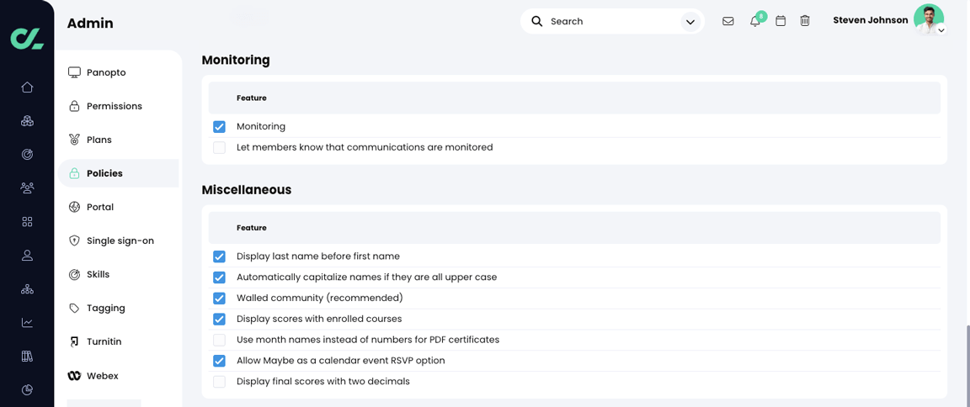This screenshot has height=407, width=970.
Task: Click the Plans medal icon
Action: tap(74, 140)
